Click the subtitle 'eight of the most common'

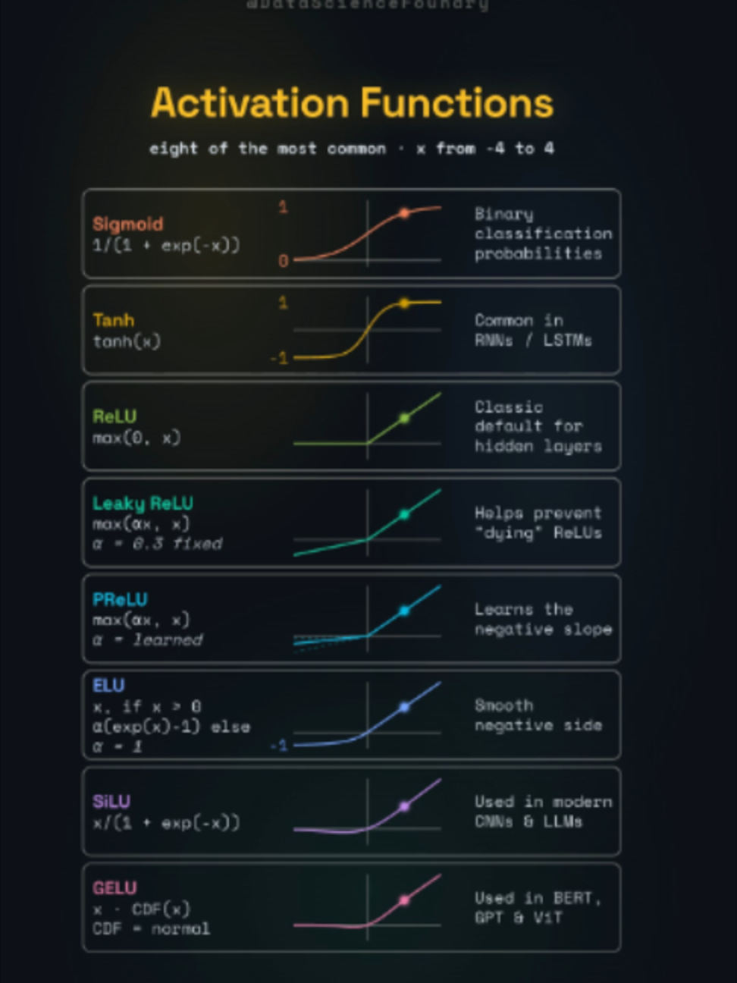pos(267,149)
